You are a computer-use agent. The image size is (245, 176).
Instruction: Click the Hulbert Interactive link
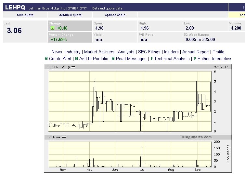pyautogui.click(x=214, y=59)
